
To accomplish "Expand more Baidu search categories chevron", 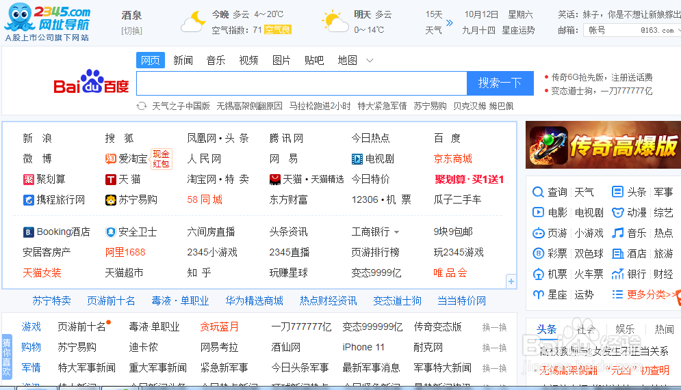I will tap(370, 61).
